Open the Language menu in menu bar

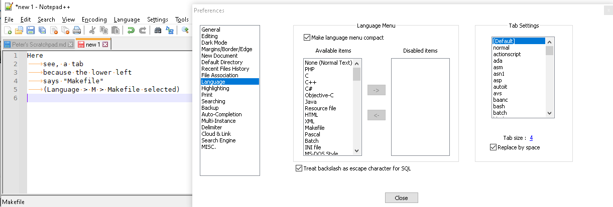tap(127, 20)
